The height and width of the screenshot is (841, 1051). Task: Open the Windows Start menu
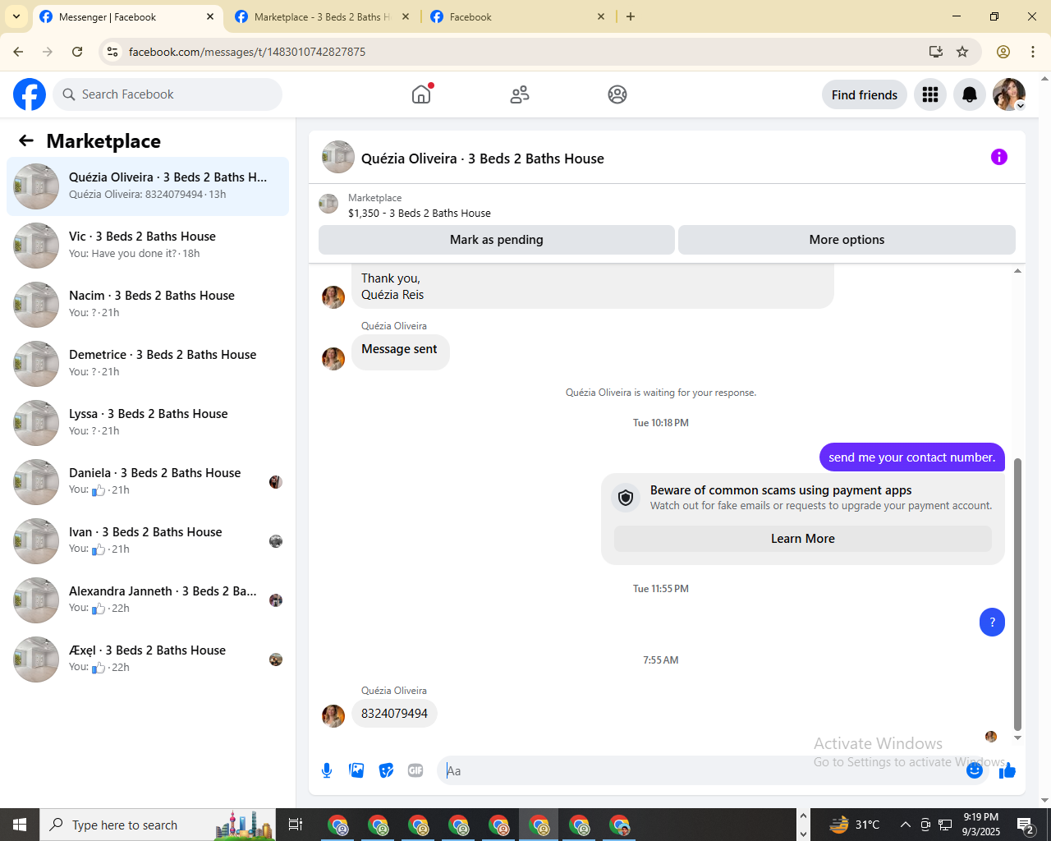point(20,825)
